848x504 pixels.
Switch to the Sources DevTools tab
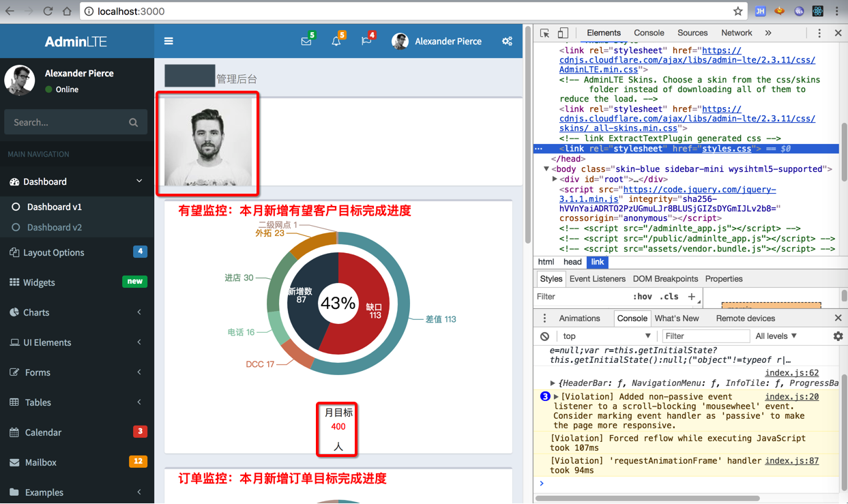[692, 33]
